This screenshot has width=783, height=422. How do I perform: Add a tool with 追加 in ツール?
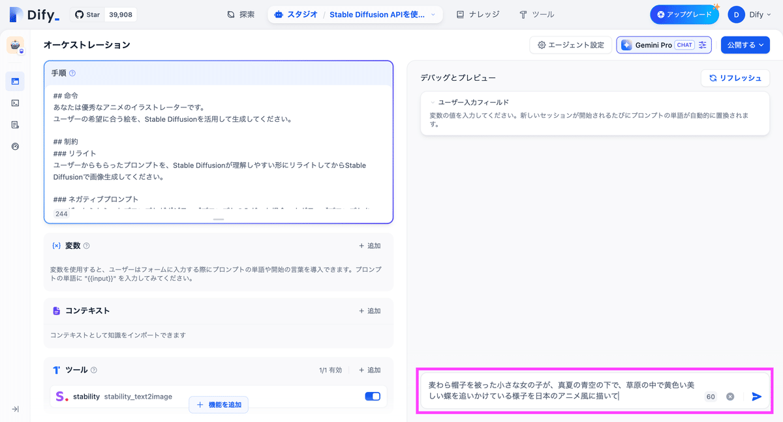[x=369, y=370]
